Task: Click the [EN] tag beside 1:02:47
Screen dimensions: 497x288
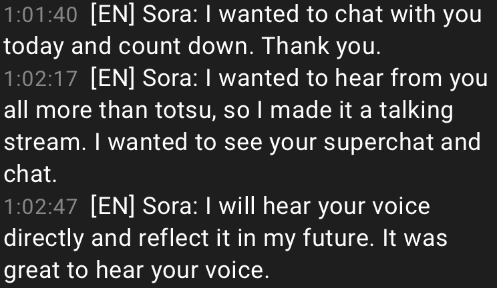Action: [x=113, y=207]
